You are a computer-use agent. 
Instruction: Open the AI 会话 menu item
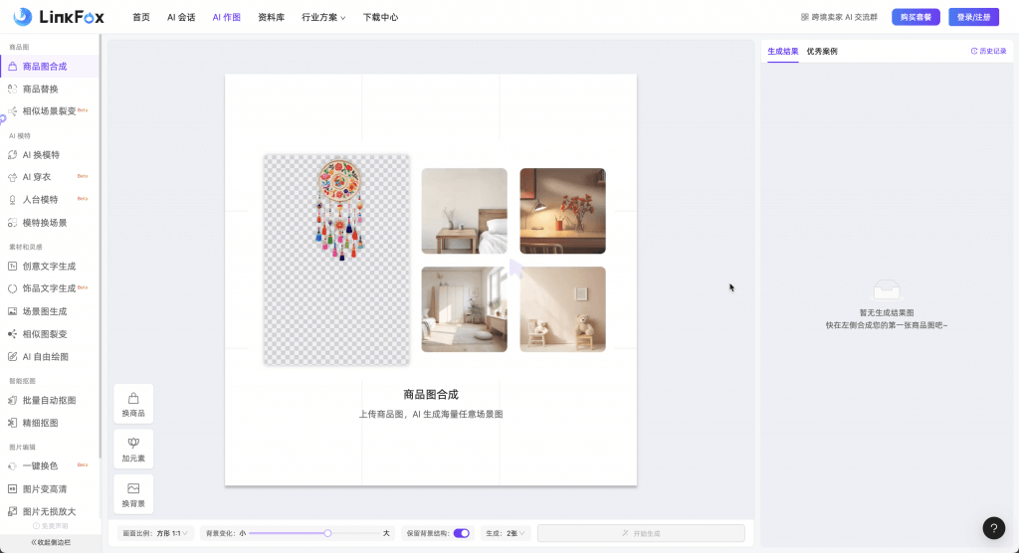tap(181, 18)
